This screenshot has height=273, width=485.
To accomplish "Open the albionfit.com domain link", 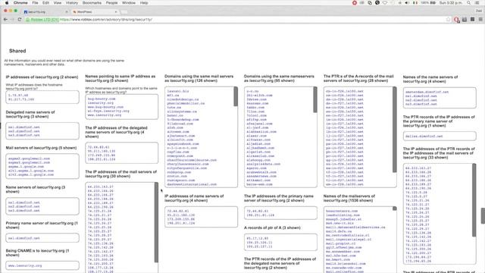I will coord(180,140).
